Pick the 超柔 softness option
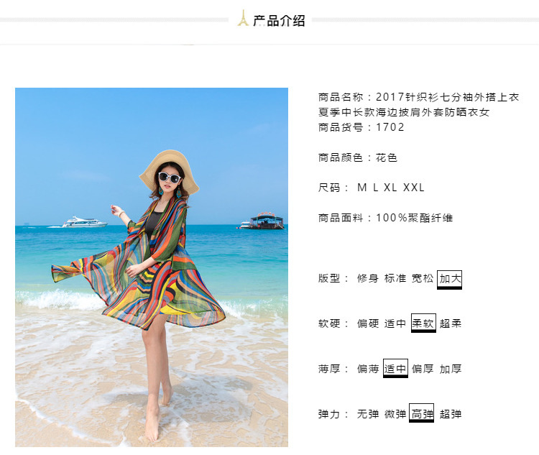This screenshot has width=539, height=455. pos(450,323)
